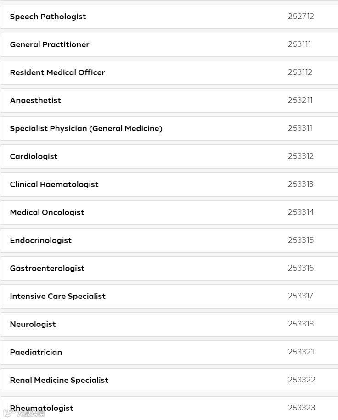Open the Paediatrician occupation entry
This screenshot has width=338, height=420.
point(36,352)
